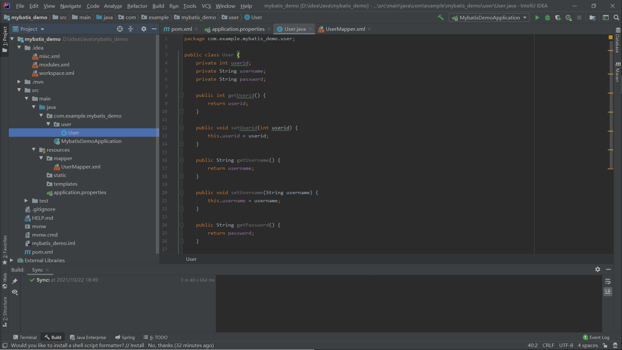Open Project panel settings gear
622x350 pixels.
coord(144,29)
